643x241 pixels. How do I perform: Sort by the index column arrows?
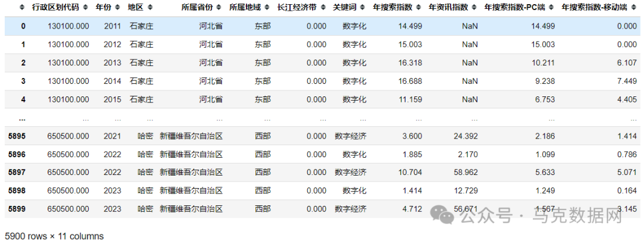click(x=23, y=7)
